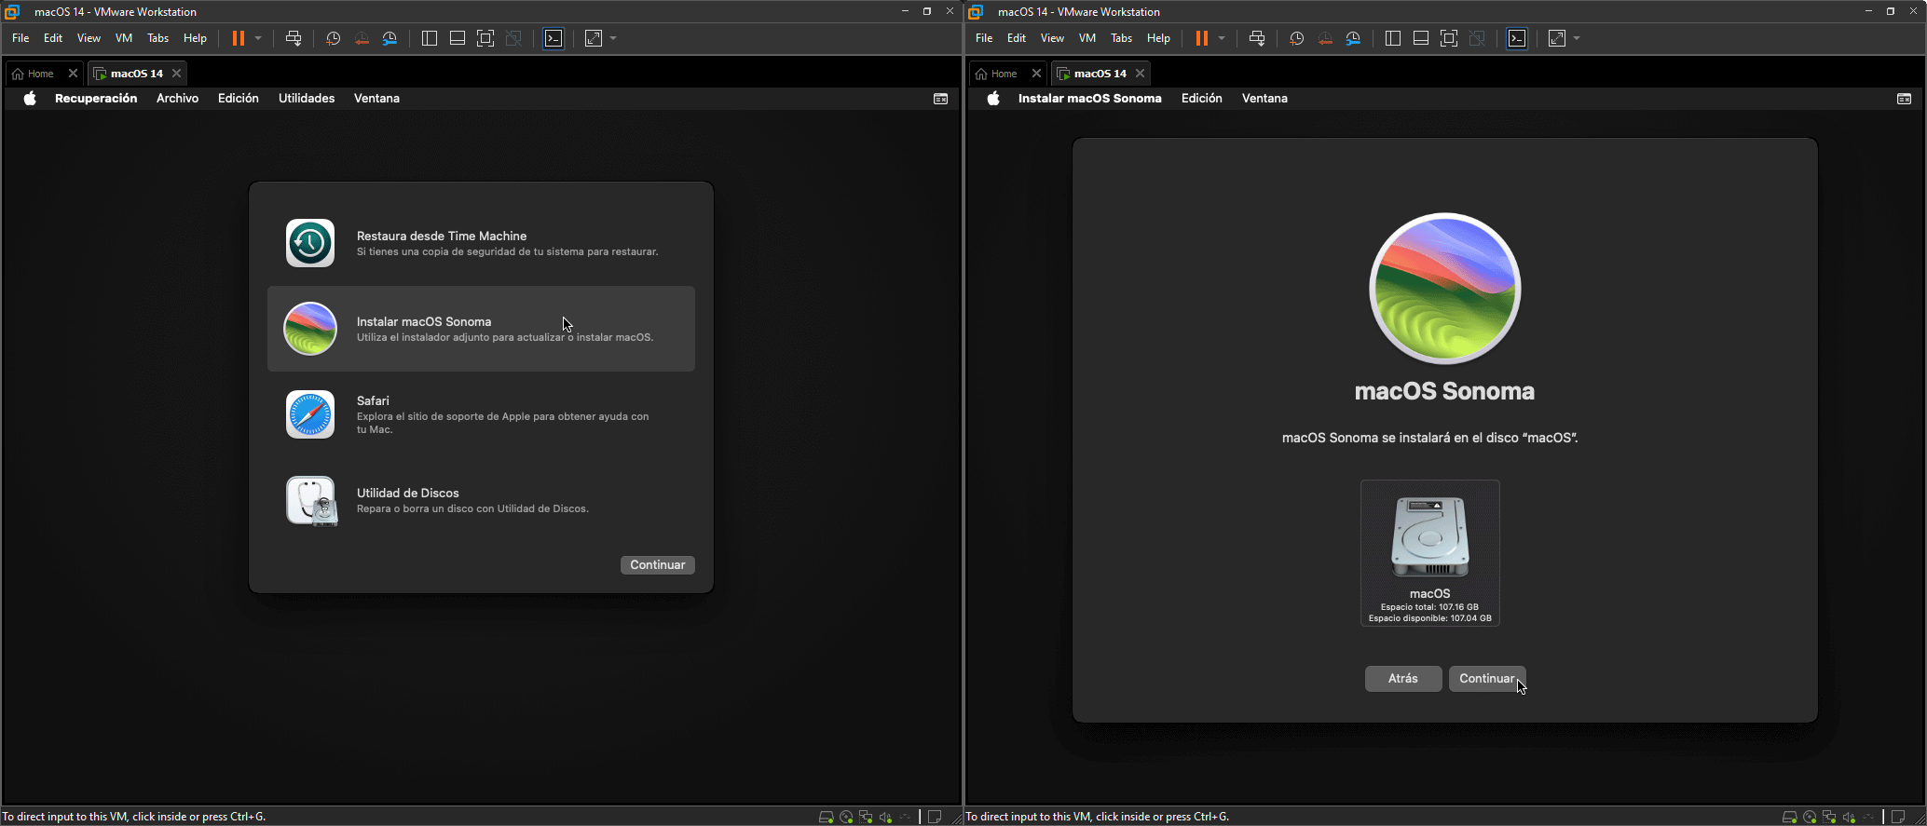Viewport: 1927px width, 826px height.
Task: Select the macOS disk thumbnail in installer
Action: point(1430,553)
